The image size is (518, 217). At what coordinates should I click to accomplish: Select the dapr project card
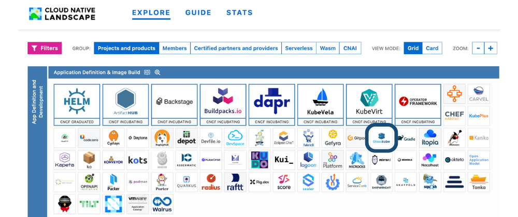(271, 104)
